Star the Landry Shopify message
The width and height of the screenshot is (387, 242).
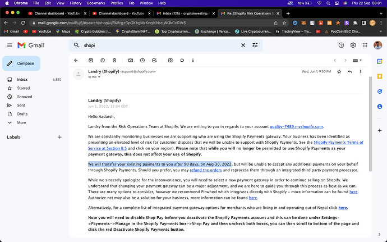tap(339, 72)
